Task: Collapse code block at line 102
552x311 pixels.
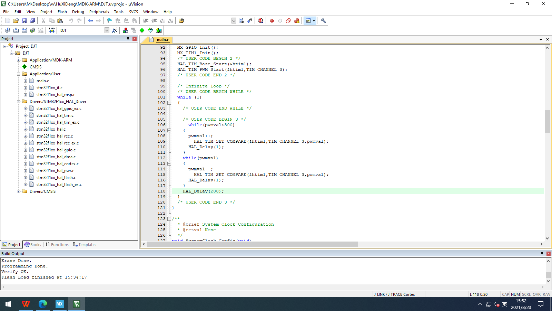Action: pyautogui.click(x=169, y=103)
